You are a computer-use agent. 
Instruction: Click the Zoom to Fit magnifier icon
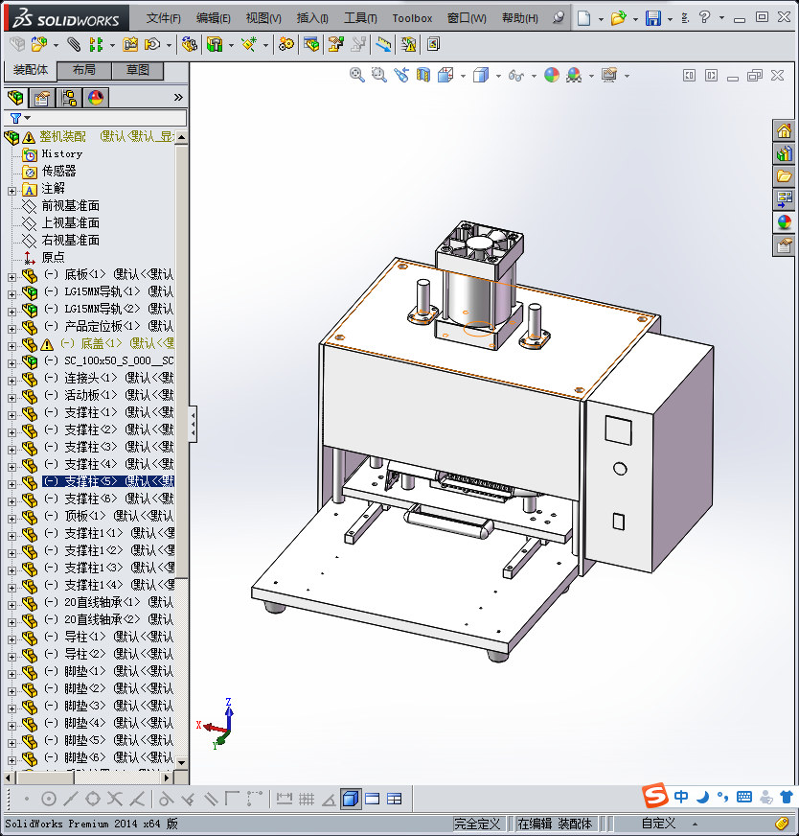coord(357,75)
